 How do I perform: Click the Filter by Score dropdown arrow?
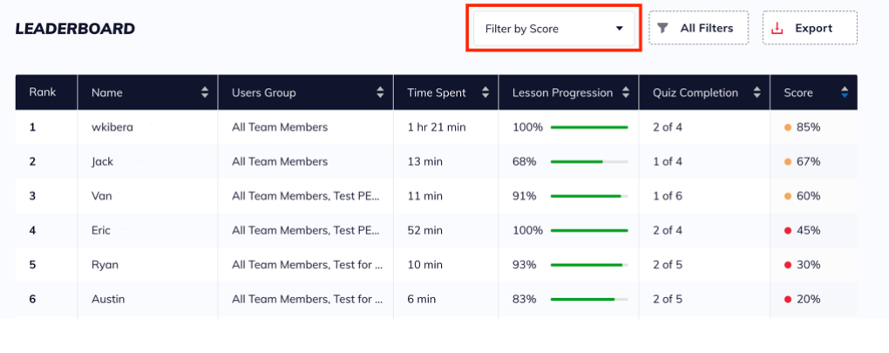click(620, 29)
